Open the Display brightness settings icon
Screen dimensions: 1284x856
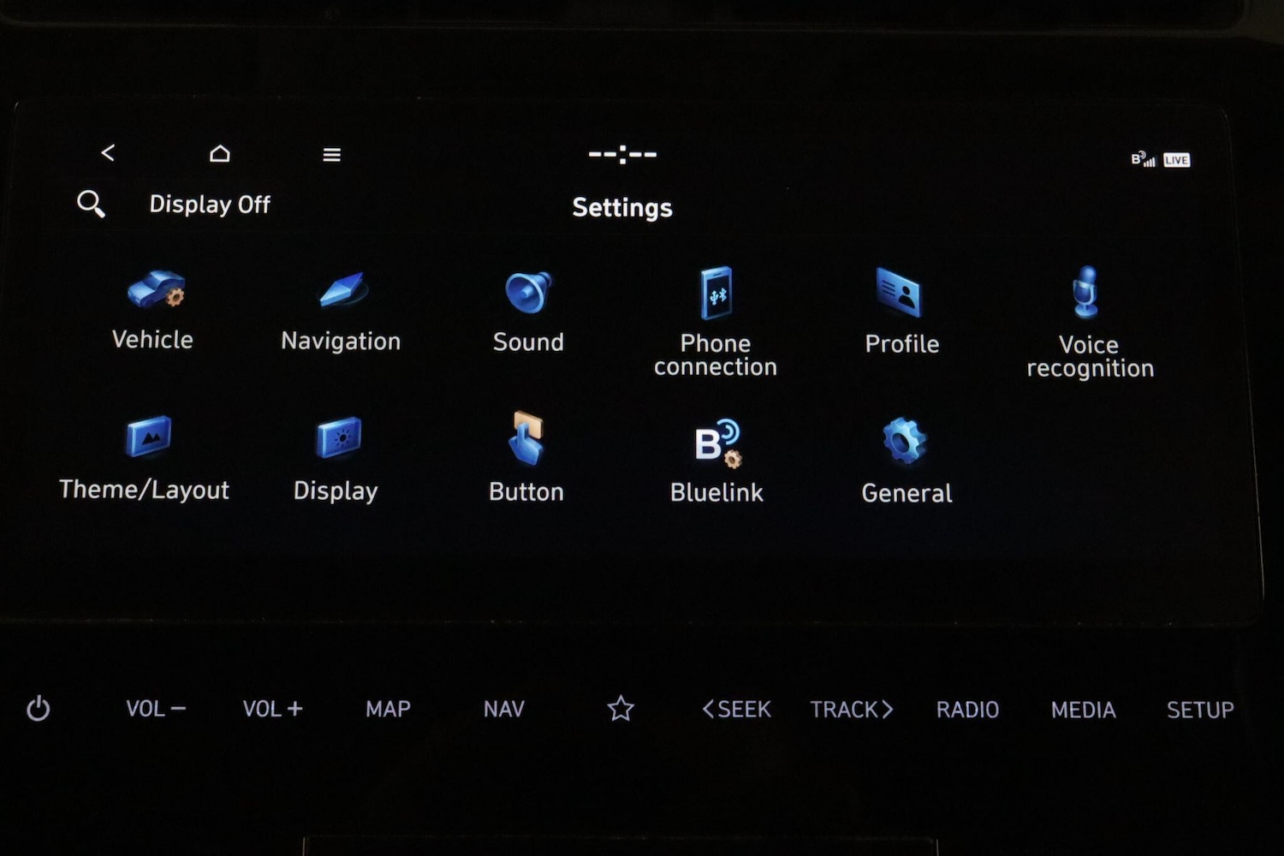[x=339, y=438]
